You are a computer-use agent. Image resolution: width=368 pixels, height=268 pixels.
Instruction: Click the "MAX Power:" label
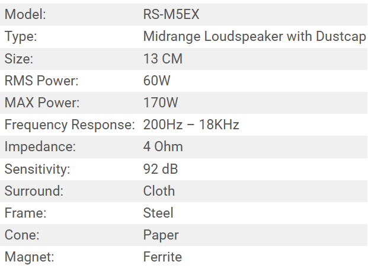[x=42, y=103]
